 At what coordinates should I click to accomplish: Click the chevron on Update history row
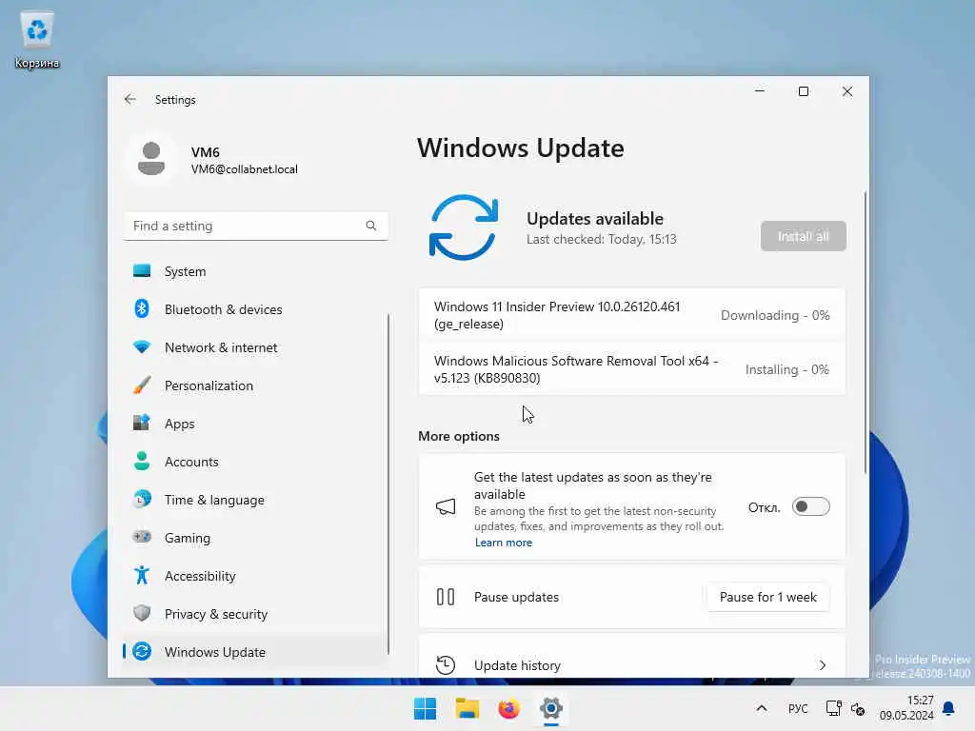click(822, 665)
